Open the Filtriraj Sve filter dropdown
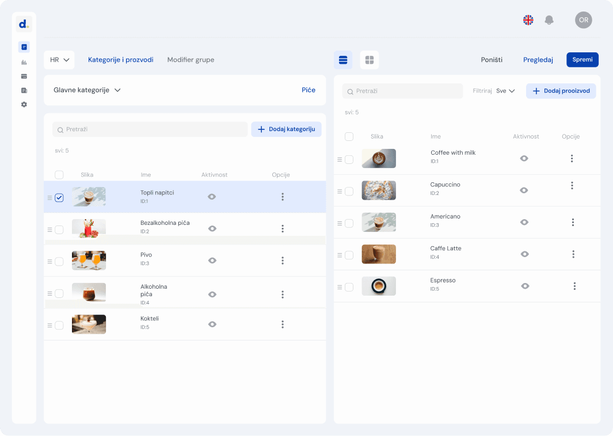Viewport: 613px width, 436px height. 505,91
